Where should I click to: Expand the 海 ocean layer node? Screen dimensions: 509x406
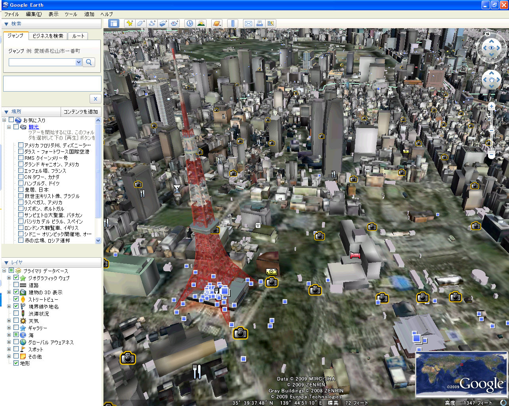pos(9,335)
